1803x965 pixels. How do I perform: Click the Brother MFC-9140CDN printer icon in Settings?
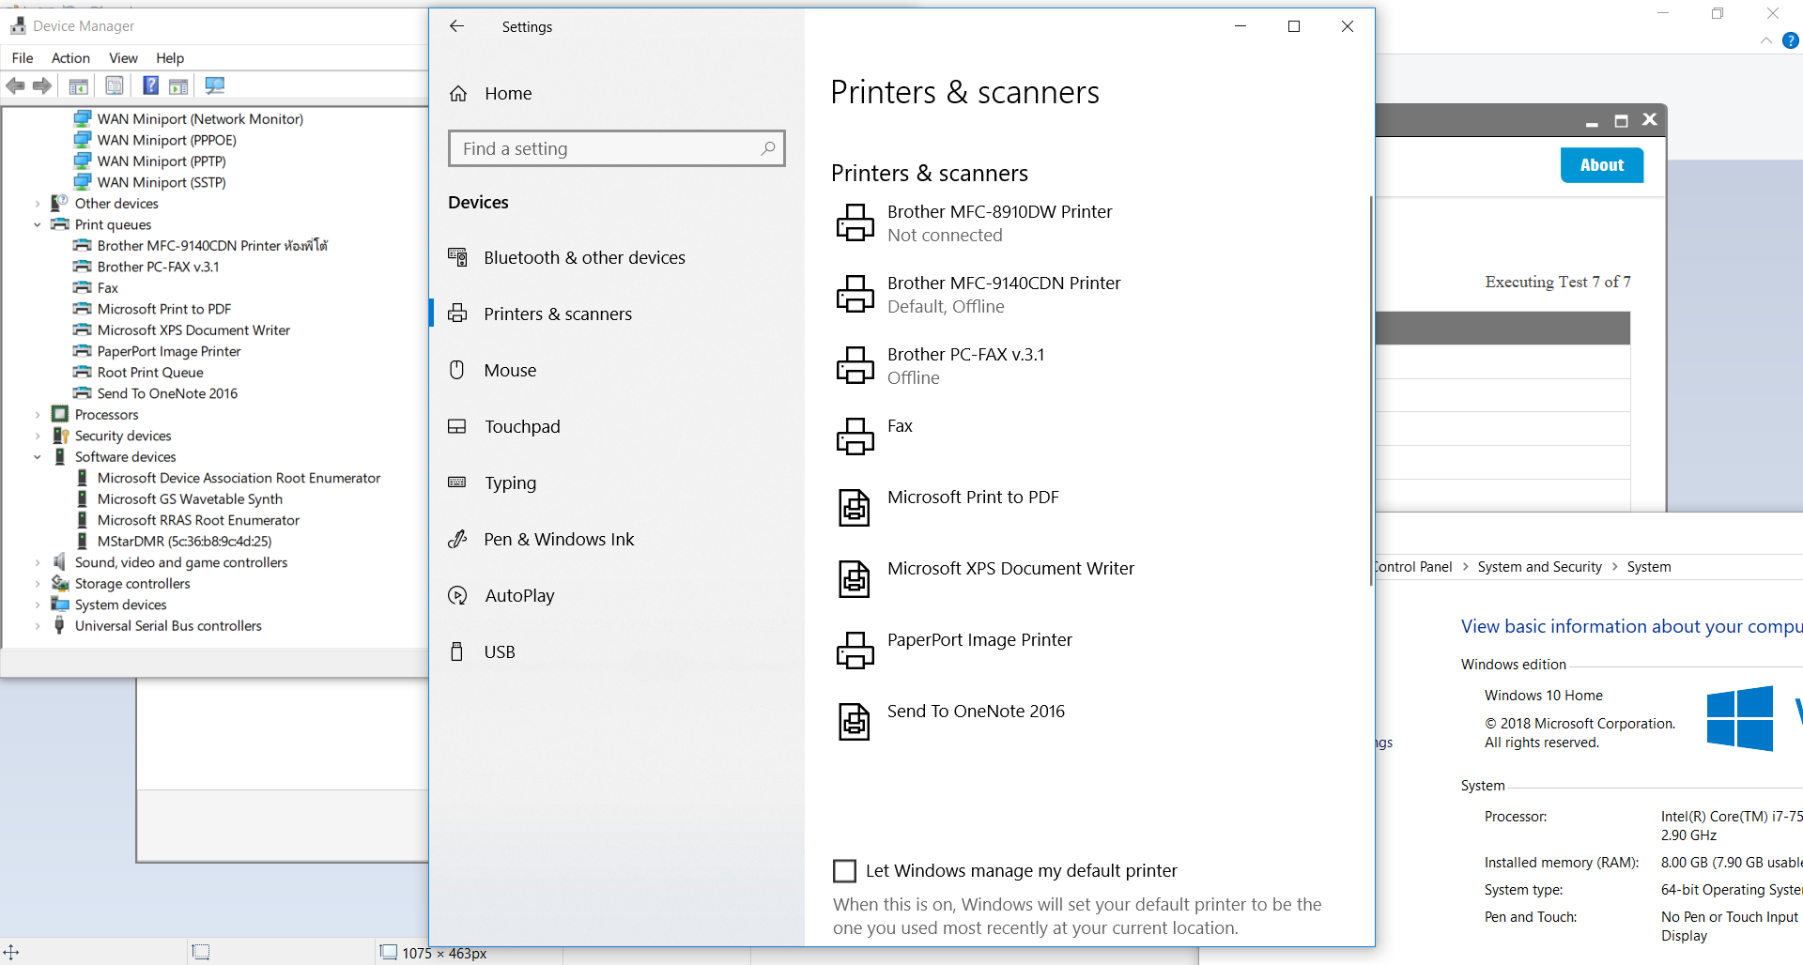coord(855,294)
